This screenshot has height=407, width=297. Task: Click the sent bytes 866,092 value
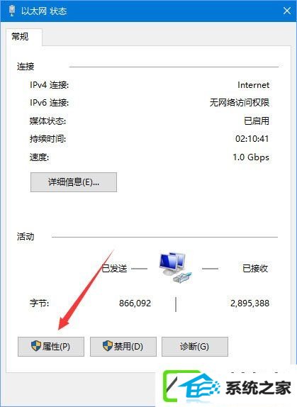135,303
